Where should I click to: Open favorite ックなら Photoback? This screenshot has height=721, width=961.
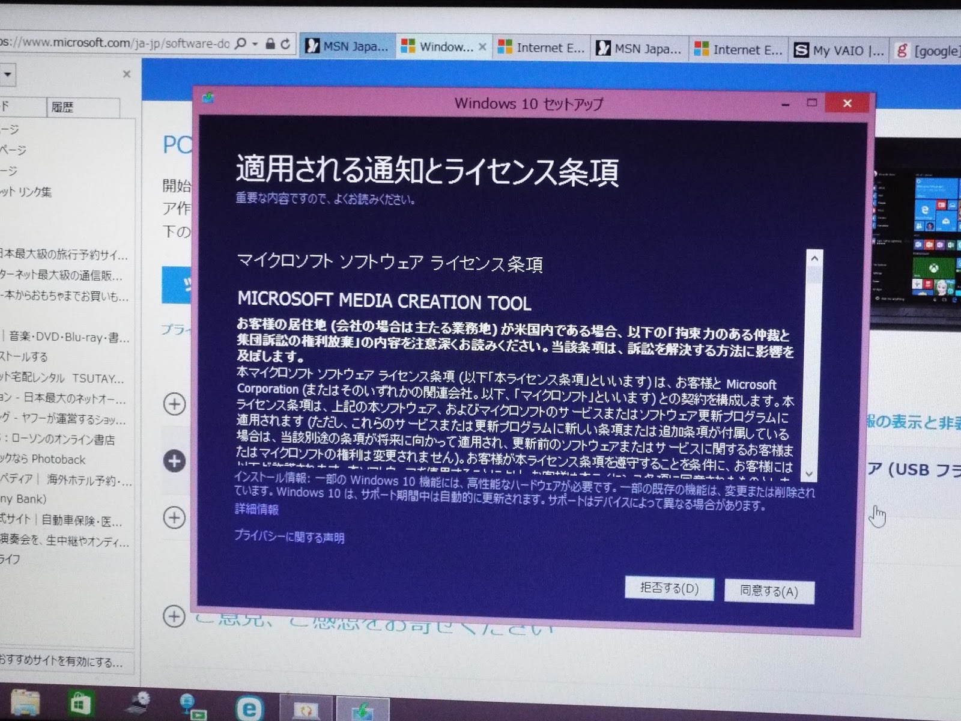click(x=43, y=459)
